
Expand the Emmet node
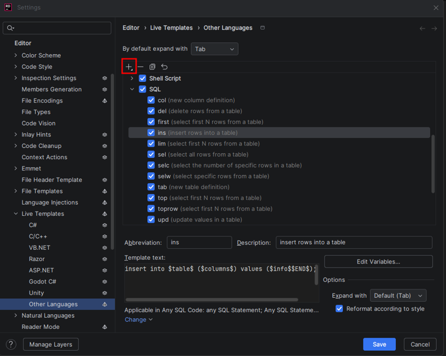click(x=16, y=169)
